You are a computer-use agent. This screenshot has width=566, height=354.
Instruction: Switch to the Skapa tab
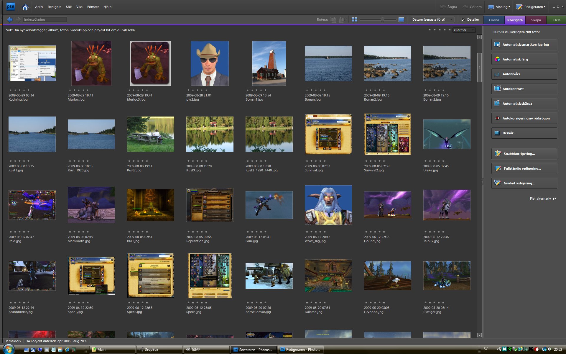(x=536, y=20)
